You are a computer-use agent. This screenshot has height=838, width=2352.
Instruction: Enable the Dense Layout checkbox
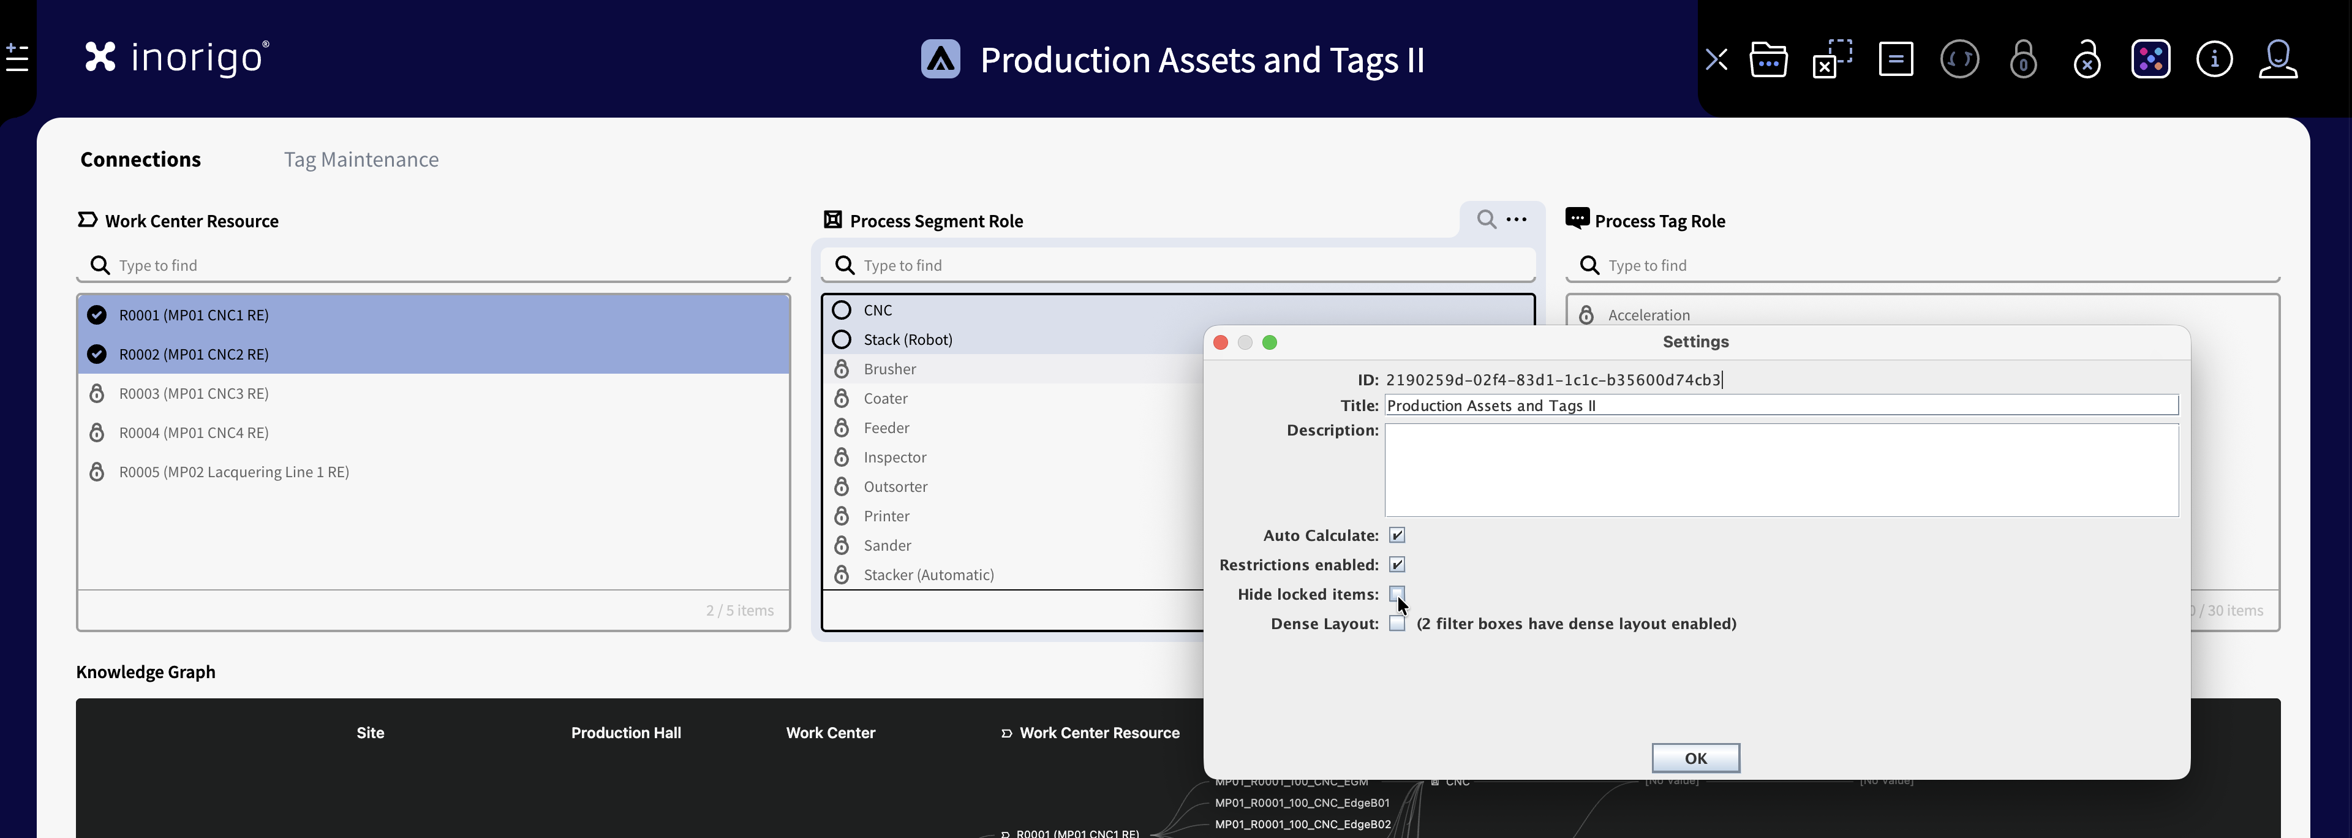[x=1397, y=624]
